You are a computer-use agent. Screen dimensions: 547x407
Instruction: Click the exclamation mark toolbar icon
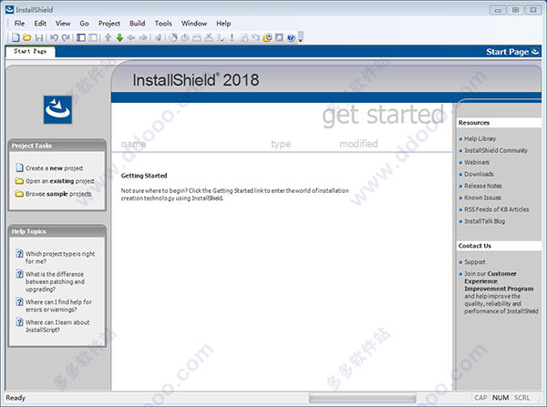pos(232,37)
